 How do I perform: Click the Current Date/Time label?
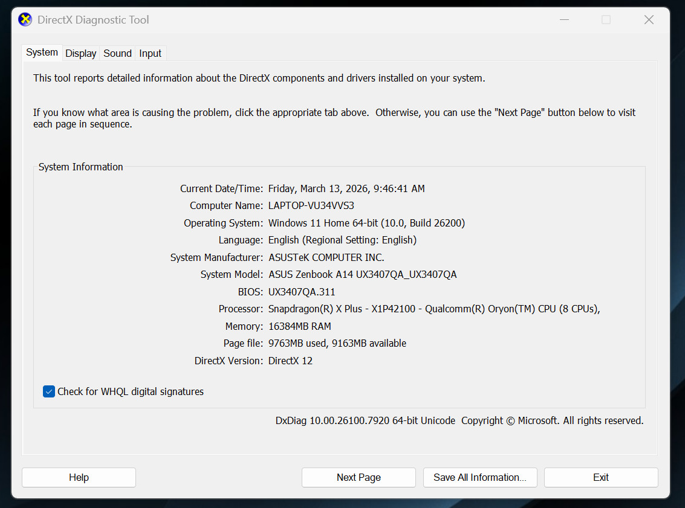tap(221, 188)
